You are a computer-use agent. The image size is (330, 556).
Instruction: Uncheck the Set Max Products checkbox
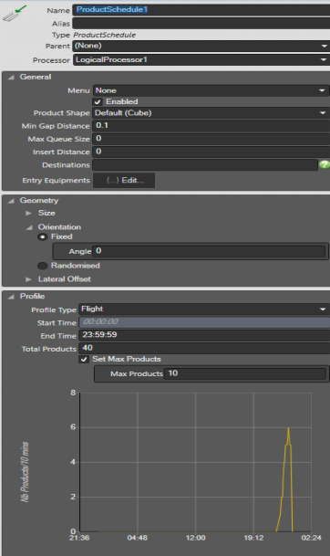84,359
